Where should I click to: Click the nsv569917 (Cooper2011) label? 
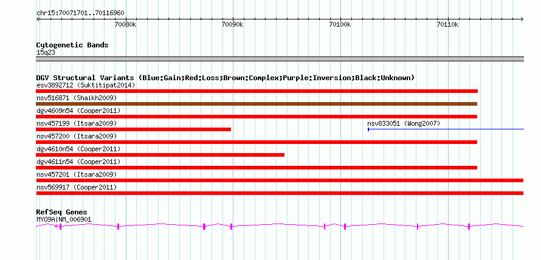[x=77, y=187]
